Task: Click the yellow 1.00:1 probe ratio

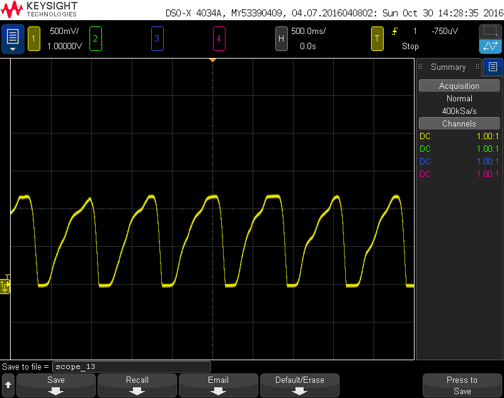Action: (x=488, y=136)
